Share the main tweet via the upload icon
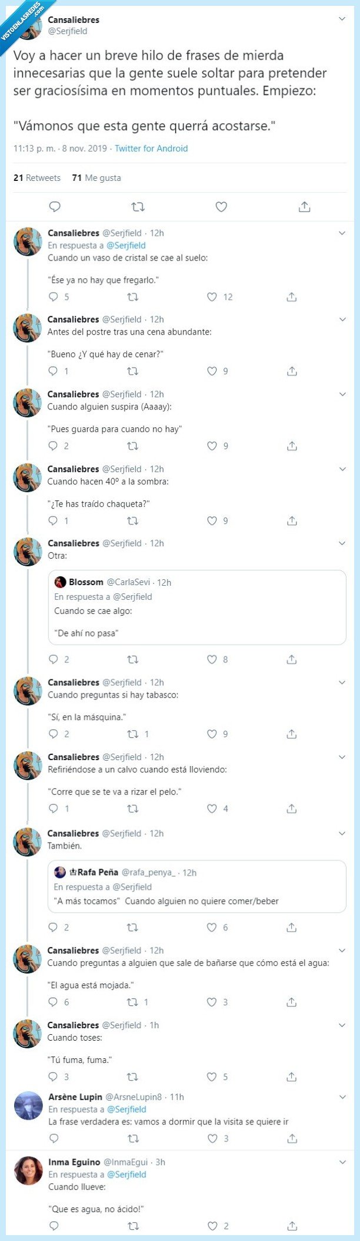Image resolution: width=360 pixels, height=1241 pixels. 305,206
